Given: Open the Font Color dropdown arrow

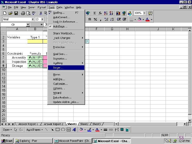Looking at the screenshot, I should [151, 19].
